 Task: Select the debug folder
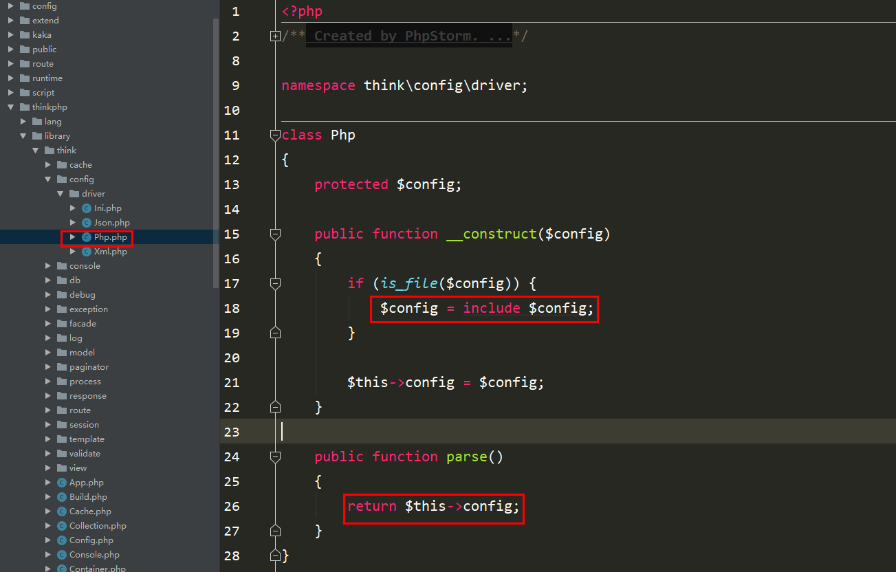tap(82, 295)
